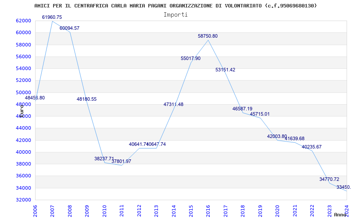Click the 45715.01 data label
The height and width of the screenshot is (219, 351).
(x=260, y=114)
